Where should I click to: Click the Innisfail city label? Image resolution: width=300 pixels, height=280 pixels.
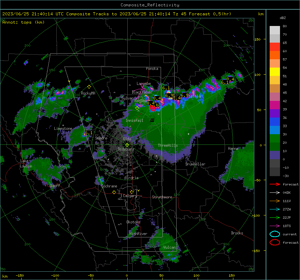(x=134, y=121)
